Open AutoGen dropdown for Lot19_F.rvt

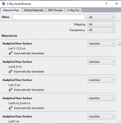101,62
